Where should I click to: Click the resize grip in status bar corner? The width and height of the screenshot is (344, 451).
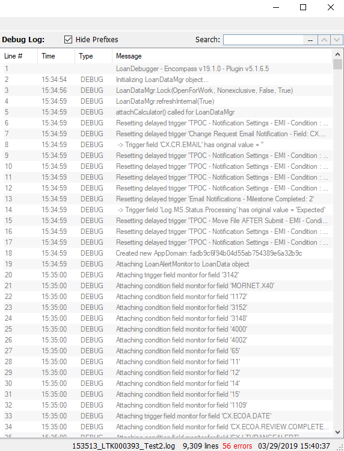click(x=340, y=447)
